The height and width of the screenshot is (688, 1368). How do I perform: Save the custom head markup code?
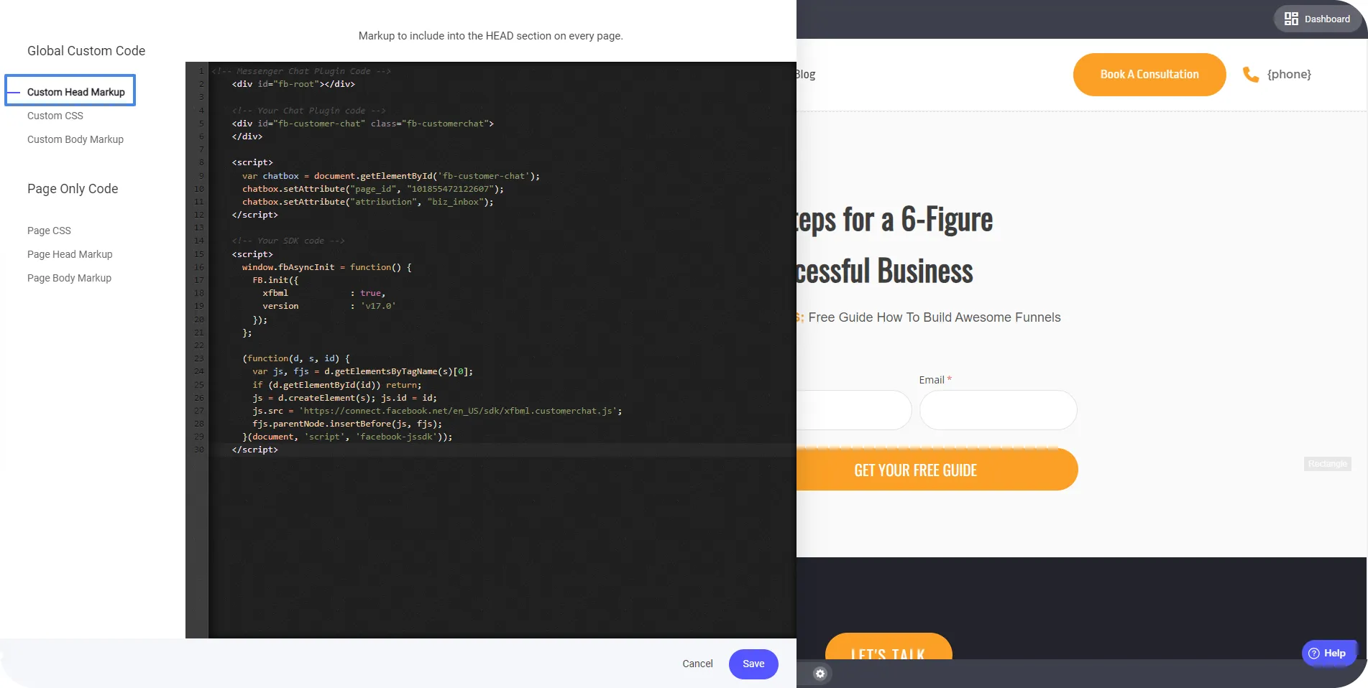[753, 664]
